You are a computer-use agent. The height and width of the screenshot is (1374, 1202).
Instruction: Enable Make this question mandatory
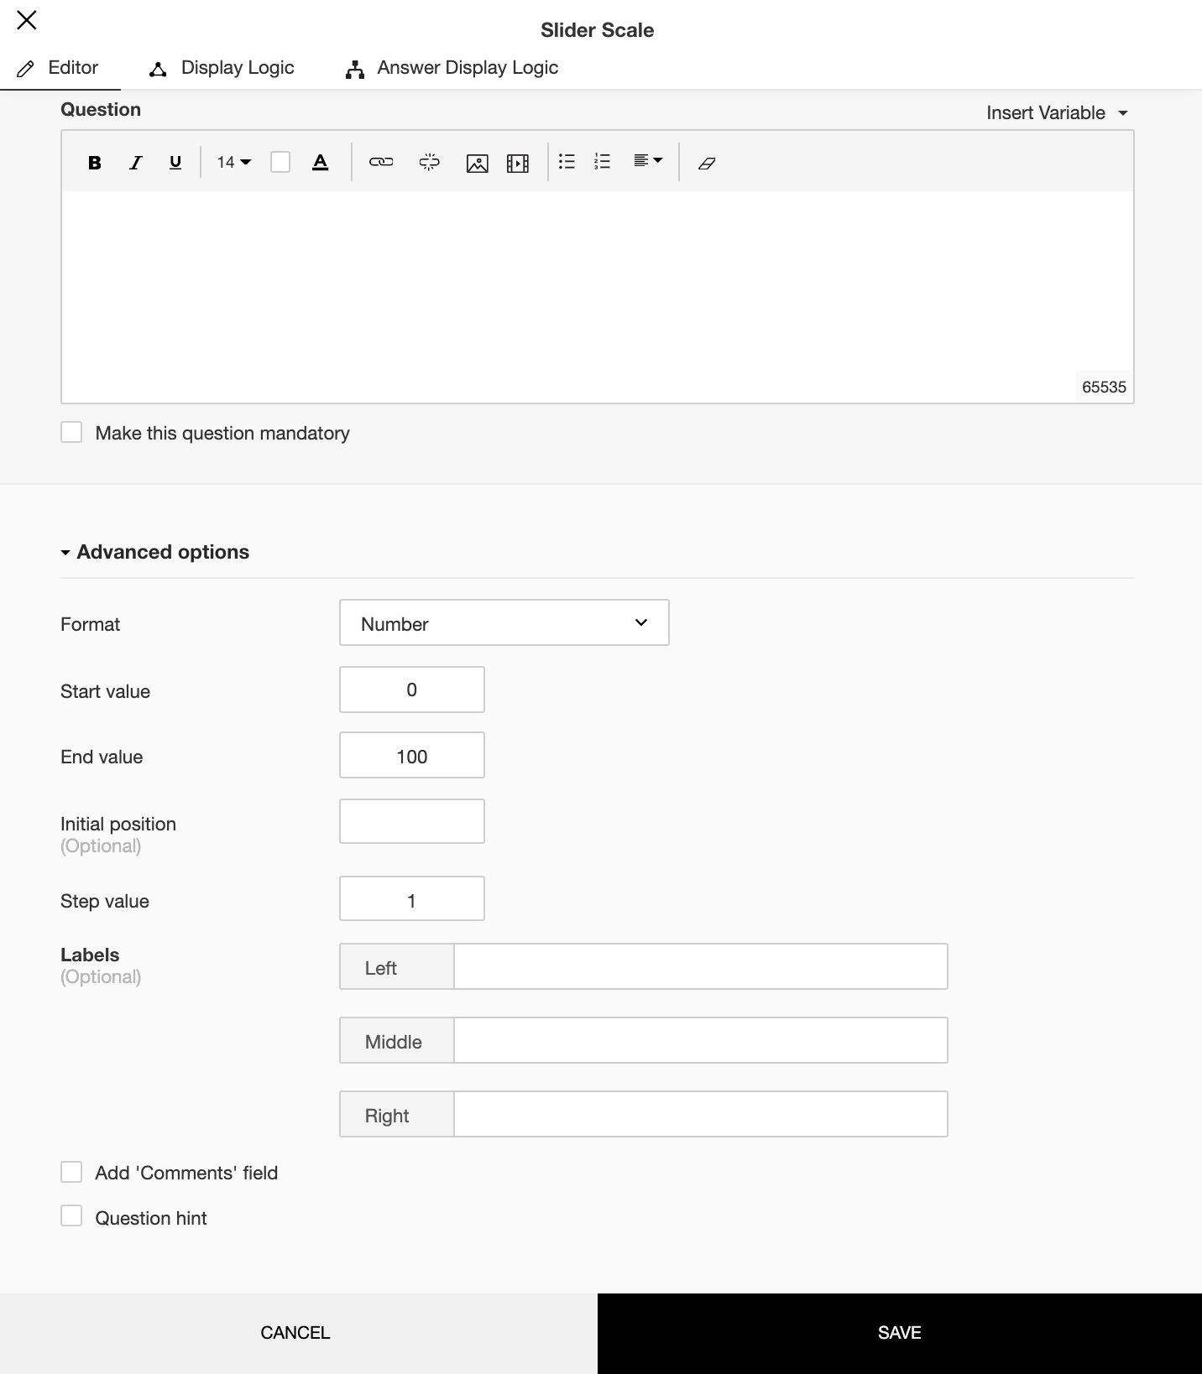pos(71,433)
